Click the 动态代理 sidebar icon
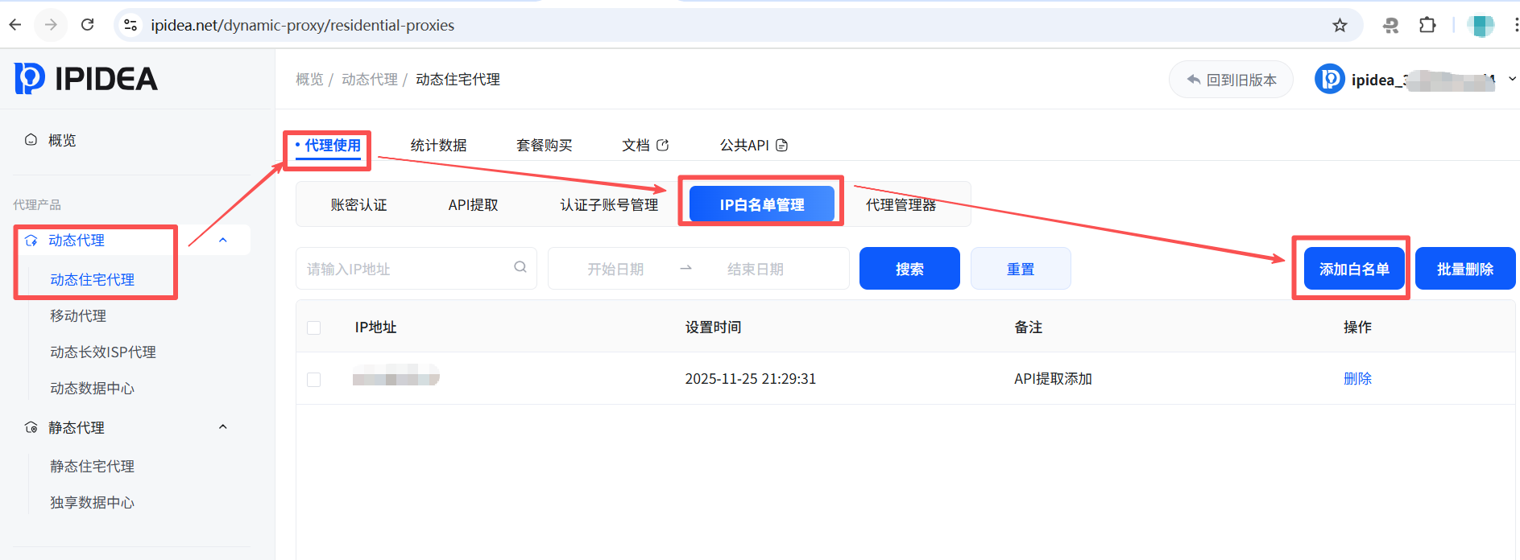Image resolution: width=1520 pixels, height=560 pixels. click(x=31, y=241)
